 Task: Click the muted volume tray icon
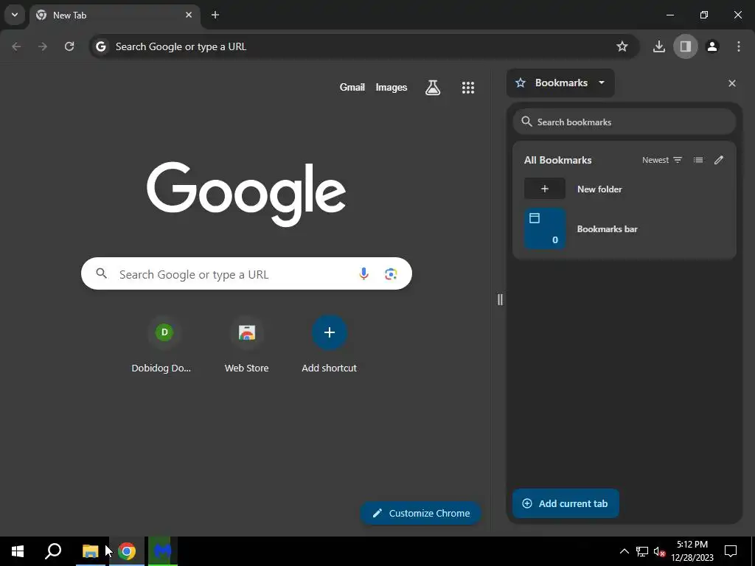click(x=660, y=551)
